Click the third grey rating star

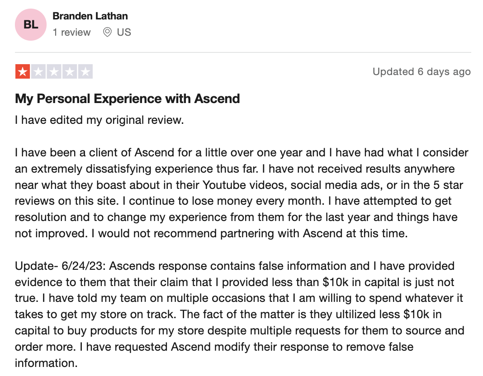[54, 72]
